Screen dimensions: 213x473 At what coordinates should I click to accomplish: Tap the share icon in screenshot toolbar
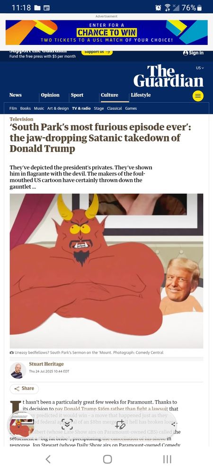click(173, 424)
